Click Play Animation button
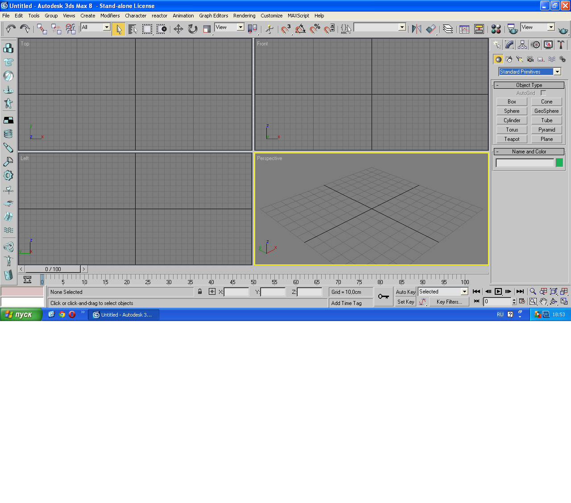 [x=498, y=292]
